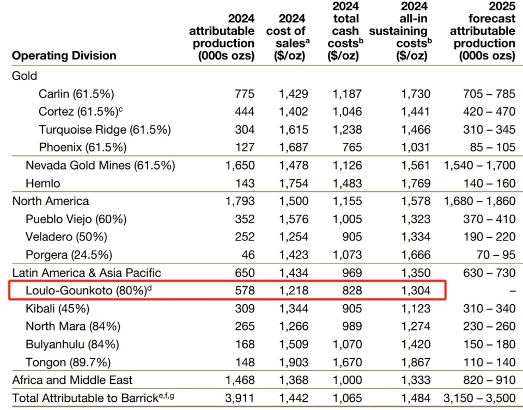Click the "Nevada Gold Mines (61.5%)" row label

pos(100,165)
